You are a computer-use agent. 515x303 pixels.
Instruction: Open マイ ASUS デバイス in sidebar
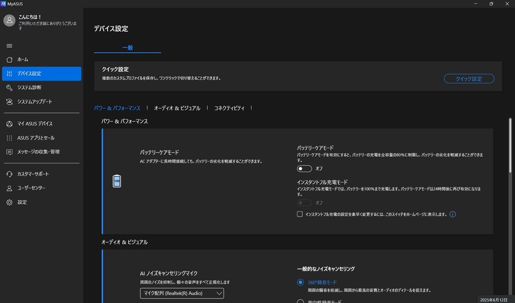coord(42,124)
